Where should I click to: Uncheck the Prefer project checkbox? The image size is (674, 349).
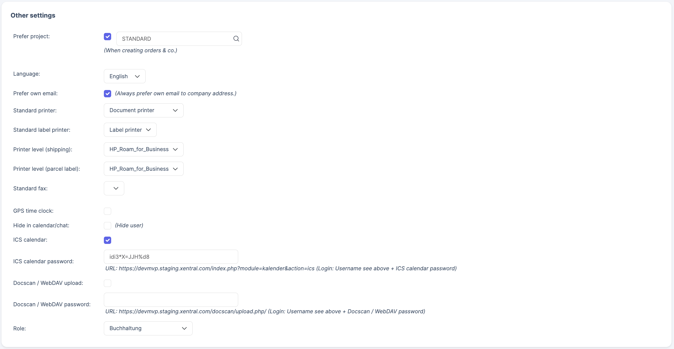pyautogui.click(x=107, y=36)
